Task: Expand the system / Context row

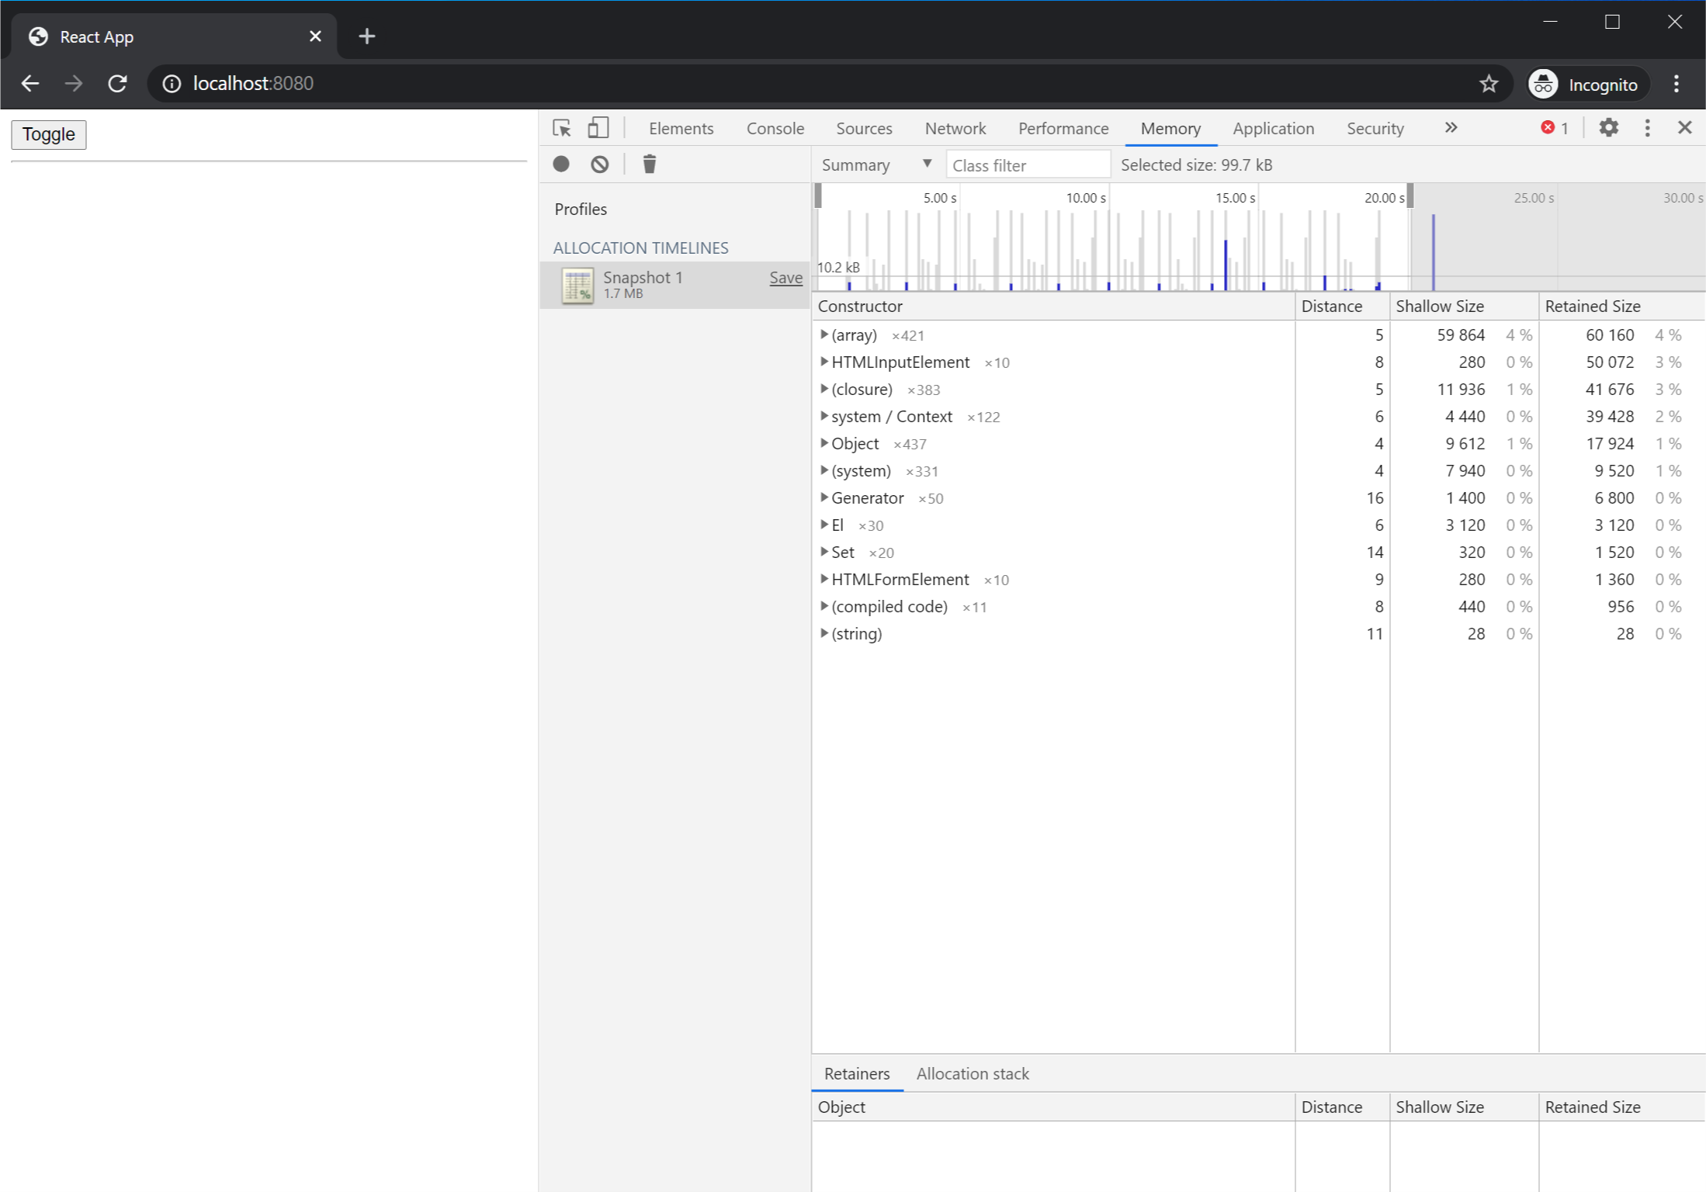Action: click(x=824, y=417)
